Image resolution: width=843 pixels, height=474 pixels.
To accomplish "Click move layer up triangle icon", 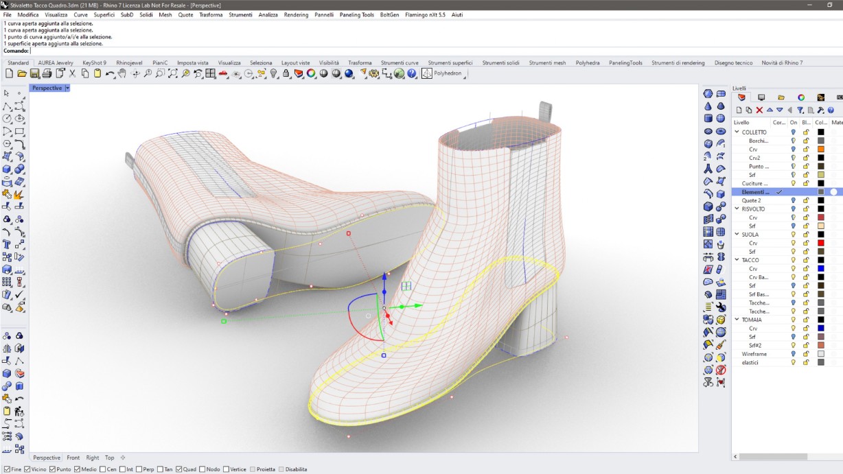I will 770,110.
